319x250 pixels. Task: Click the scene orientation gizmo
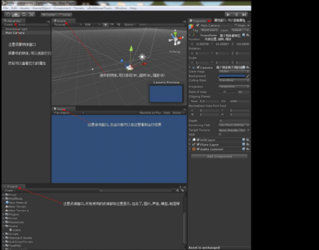(x=176, y=38)
